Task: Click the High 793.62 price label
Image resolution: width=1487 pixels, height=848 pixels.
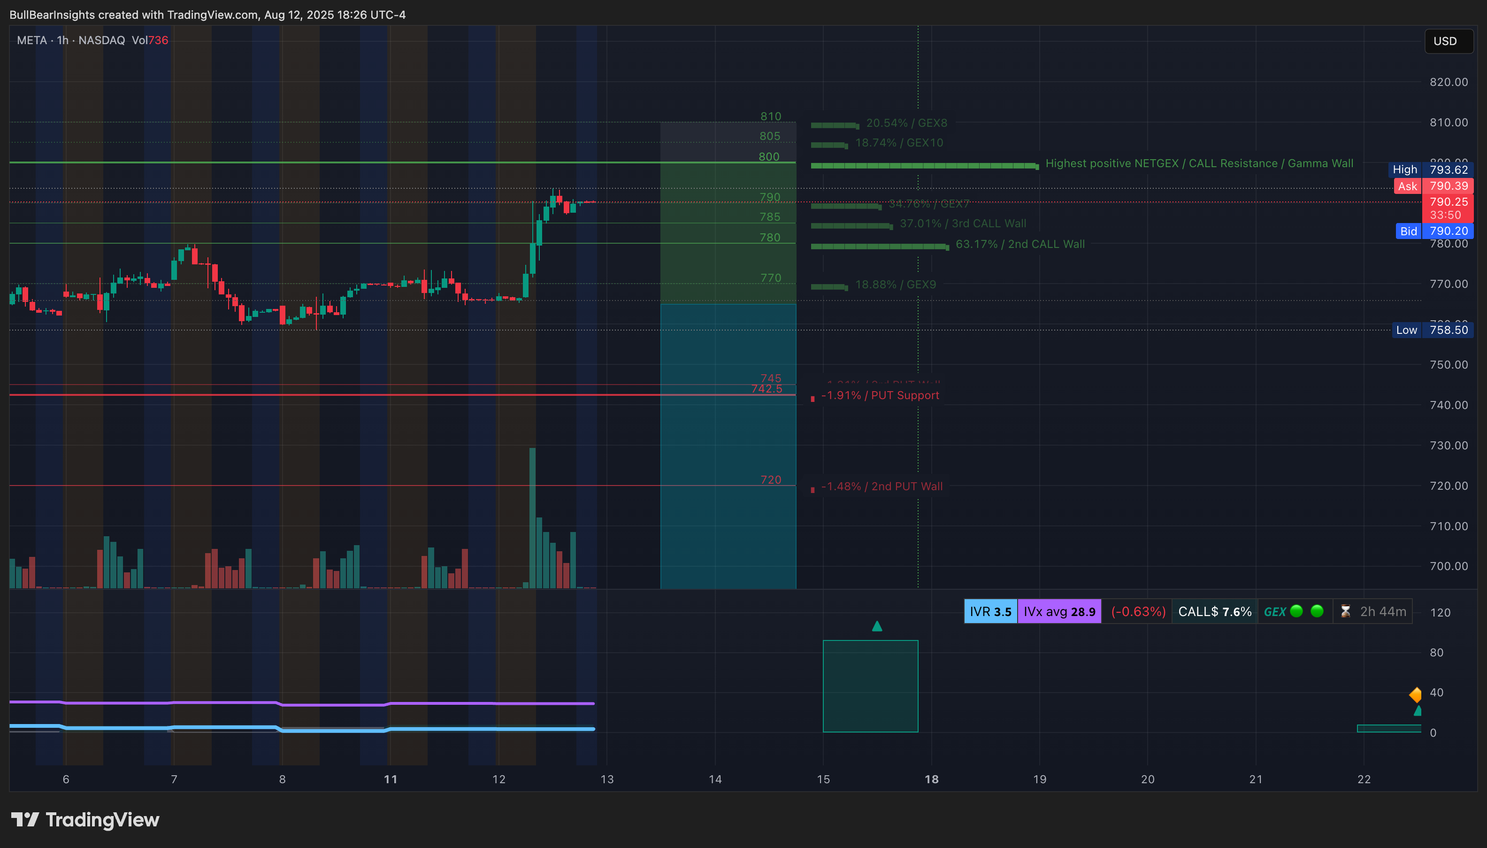Action: coord(1431,170)
